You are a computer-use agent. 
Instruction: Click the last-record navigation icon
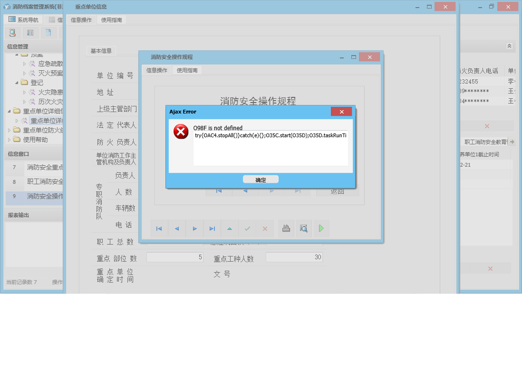coord(212,228)
